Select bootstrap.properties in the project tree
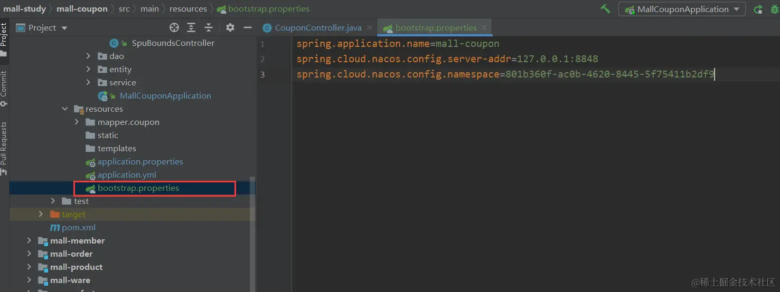780x292 pixels. click(x=138, y=188)
